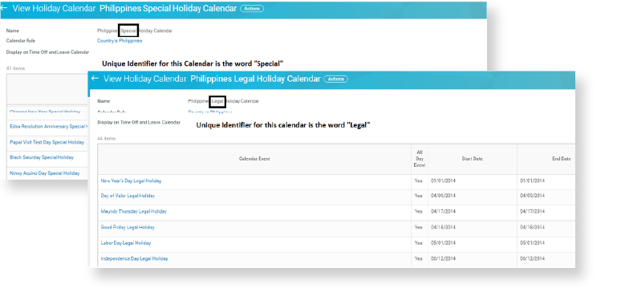
Task: Open Good Friday Legal Holiday link
Action: 128,227
